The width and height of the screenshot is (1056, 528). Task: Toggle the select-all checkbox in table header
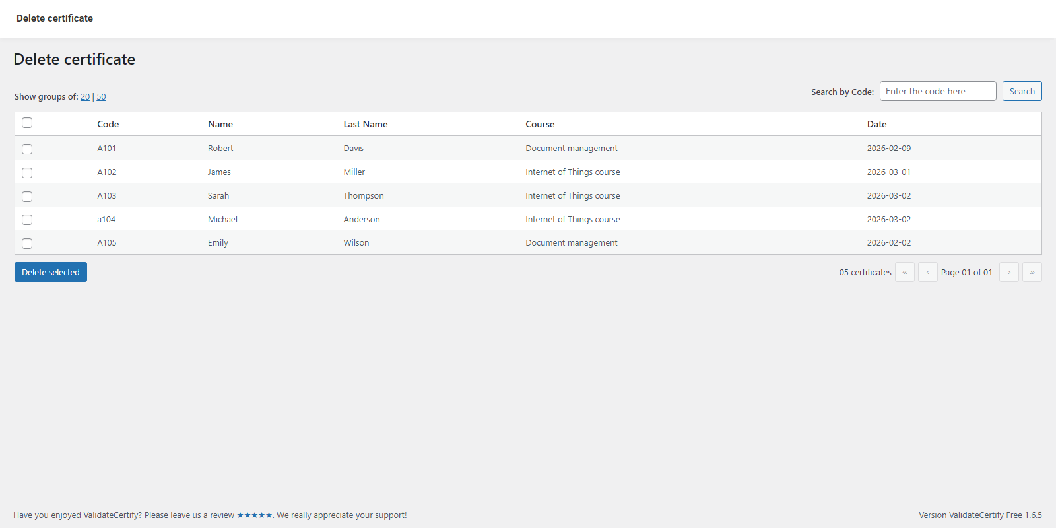pos(27,123)
